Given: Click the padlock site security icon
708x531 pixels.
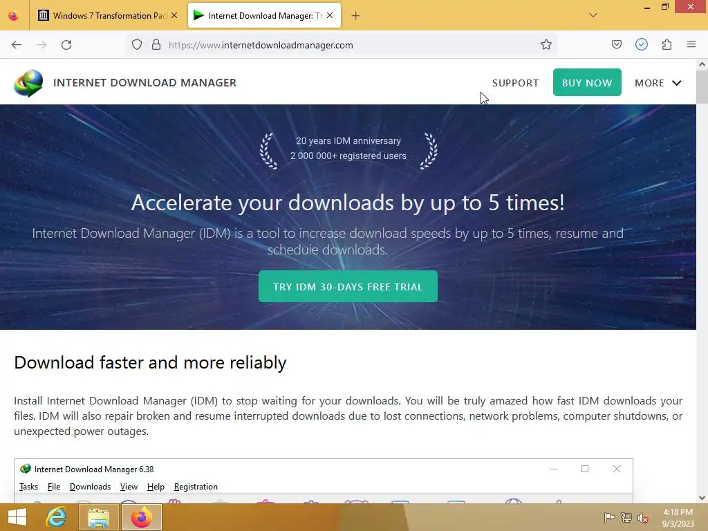Looking at the screenshot, I should [x=156, y=45].
